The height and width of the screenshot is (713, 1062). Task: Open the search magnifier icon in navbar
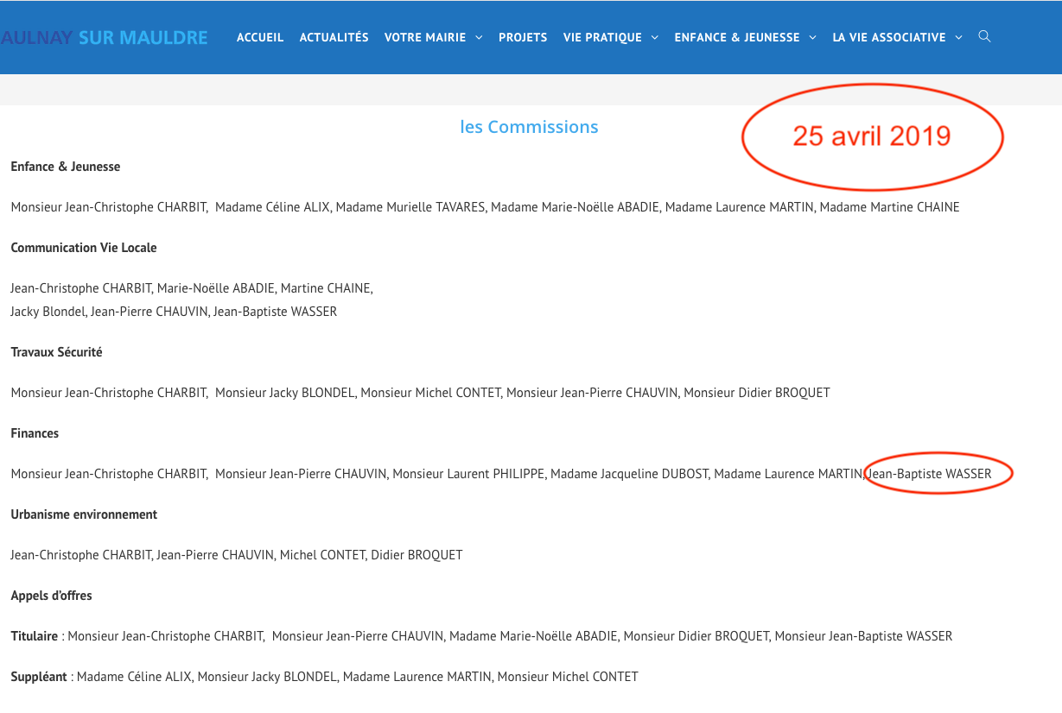[x=984, y=36]
